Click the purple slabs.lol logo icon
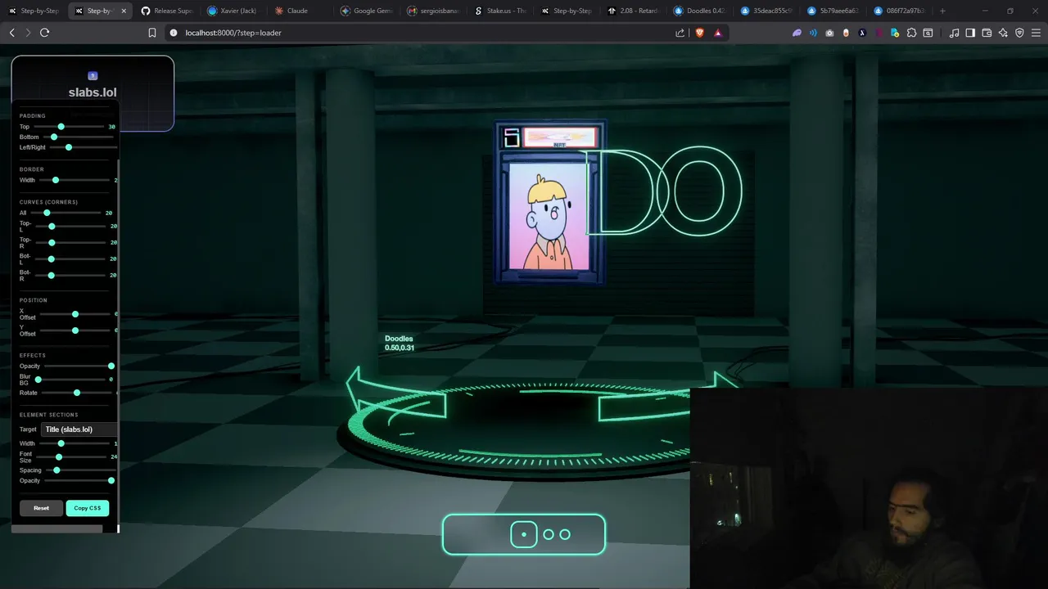The image size is (1048, 589). (93, 75)
